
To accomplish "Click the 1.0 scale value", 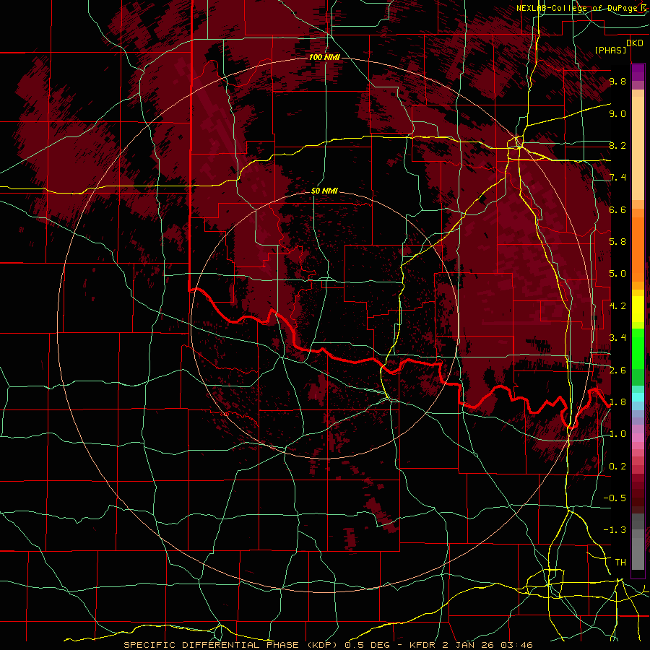I will [617, 435].
